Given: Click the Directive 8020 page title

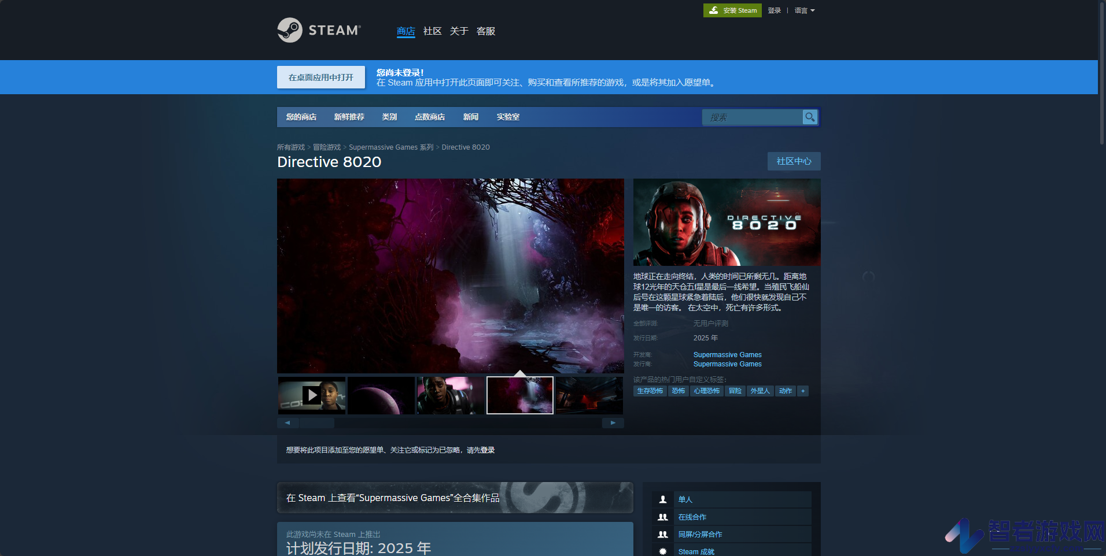Looking at the screenshot, I should click(329, 162).
